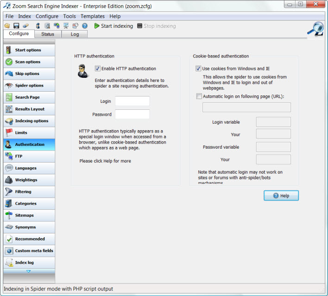328x296 pixels.
Task: Click the statistics chart board toolbar icon
Action: 66,26
